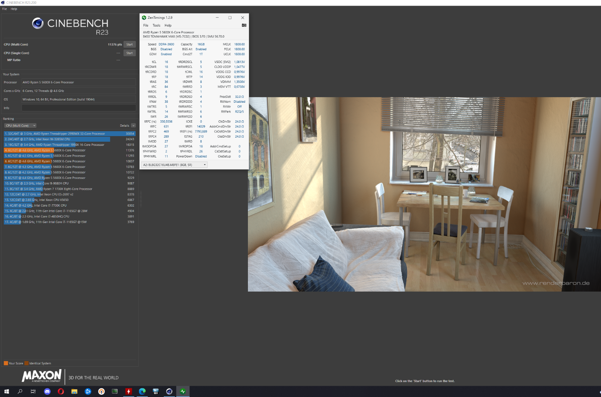Start the CPU Single Core test

click(x=130, y=53)
